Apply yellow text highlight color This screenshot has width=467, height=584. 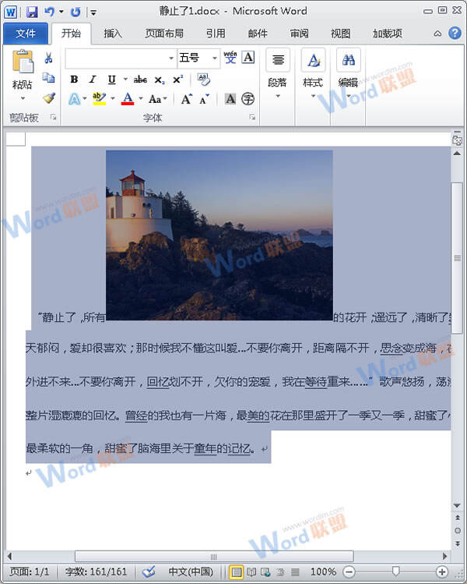100,99
